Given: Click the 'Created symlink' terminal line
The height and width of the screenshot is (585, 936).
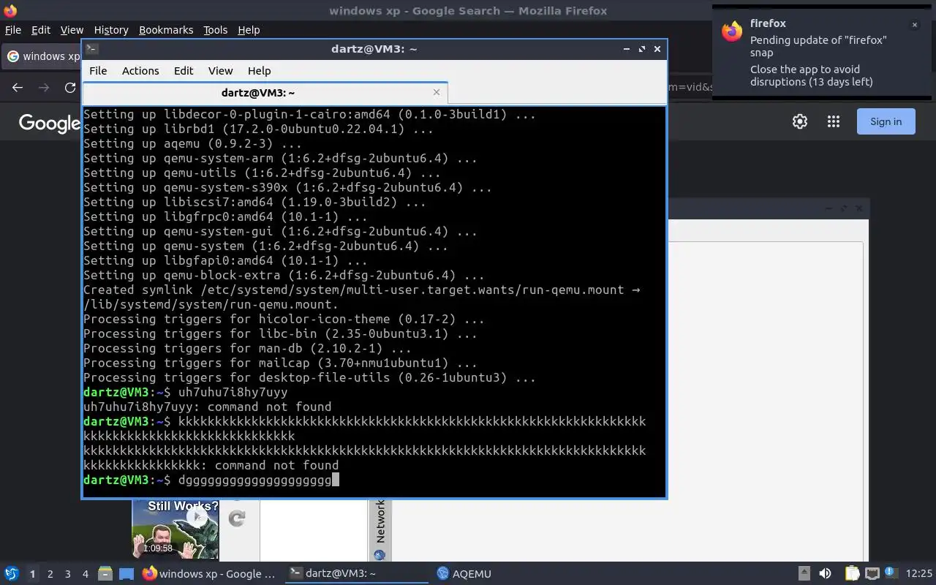Looking at the screenshot, I should pyautogui.click(x=362, y=297).
